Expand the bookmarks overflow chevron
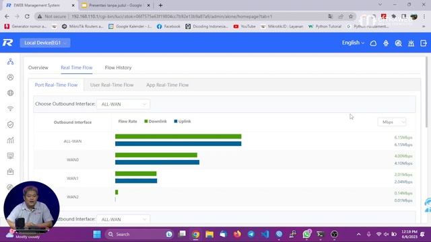This screenshot has width=431, height=242. click(424, 26)
